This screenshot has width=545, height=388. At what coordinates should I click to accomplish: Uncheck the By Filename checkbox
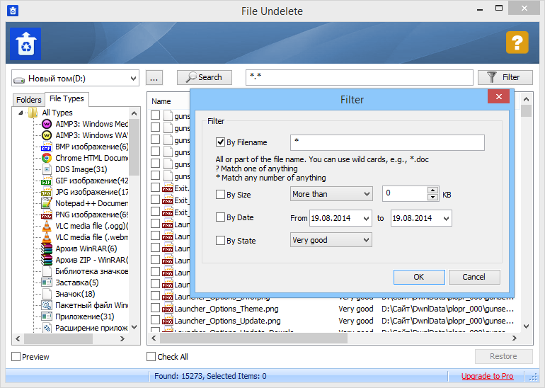(x=220, y=142)
